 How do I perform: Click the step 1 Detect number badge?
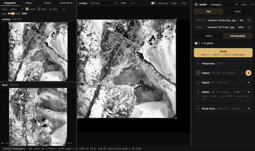click(198, 73)
